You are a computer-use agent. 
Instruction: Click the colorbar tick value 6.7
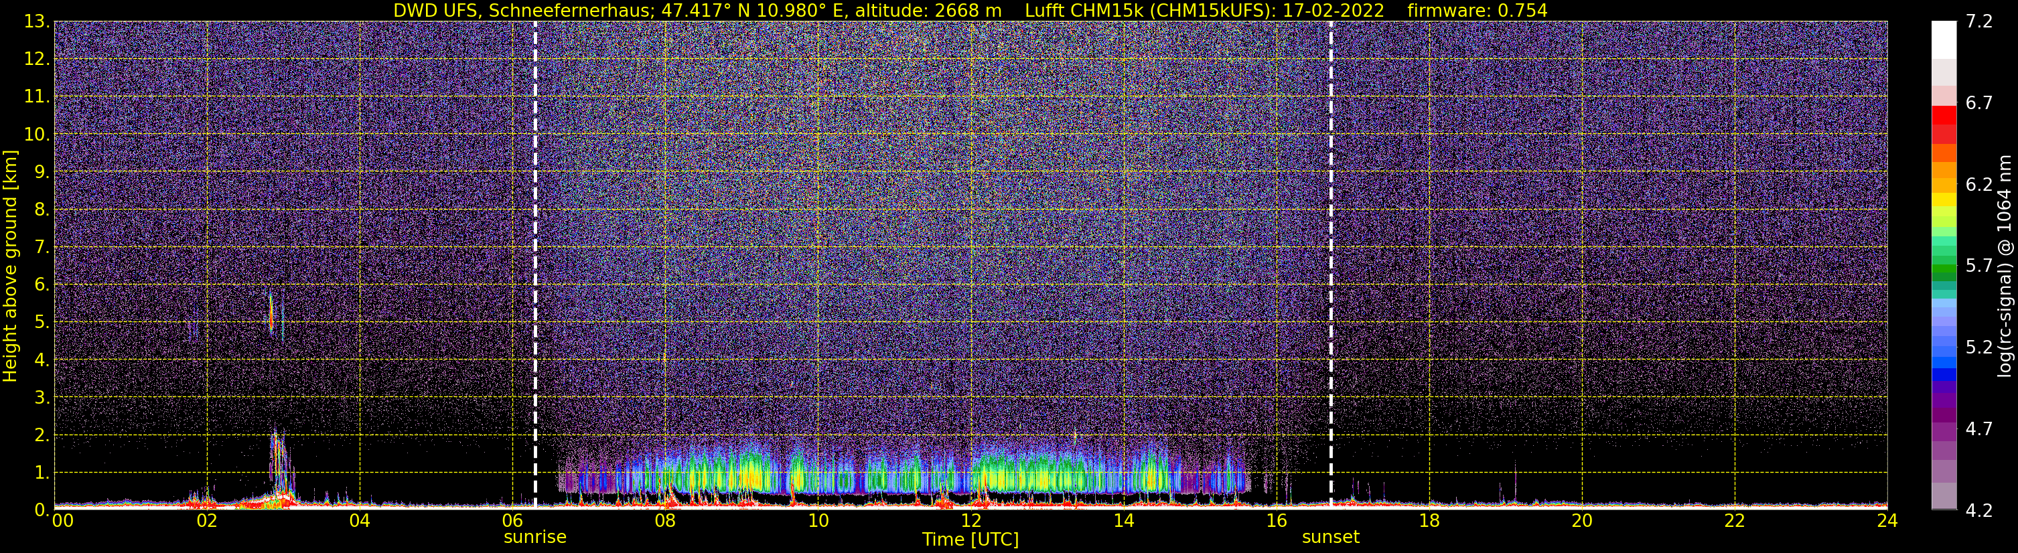pos(1979,103)
